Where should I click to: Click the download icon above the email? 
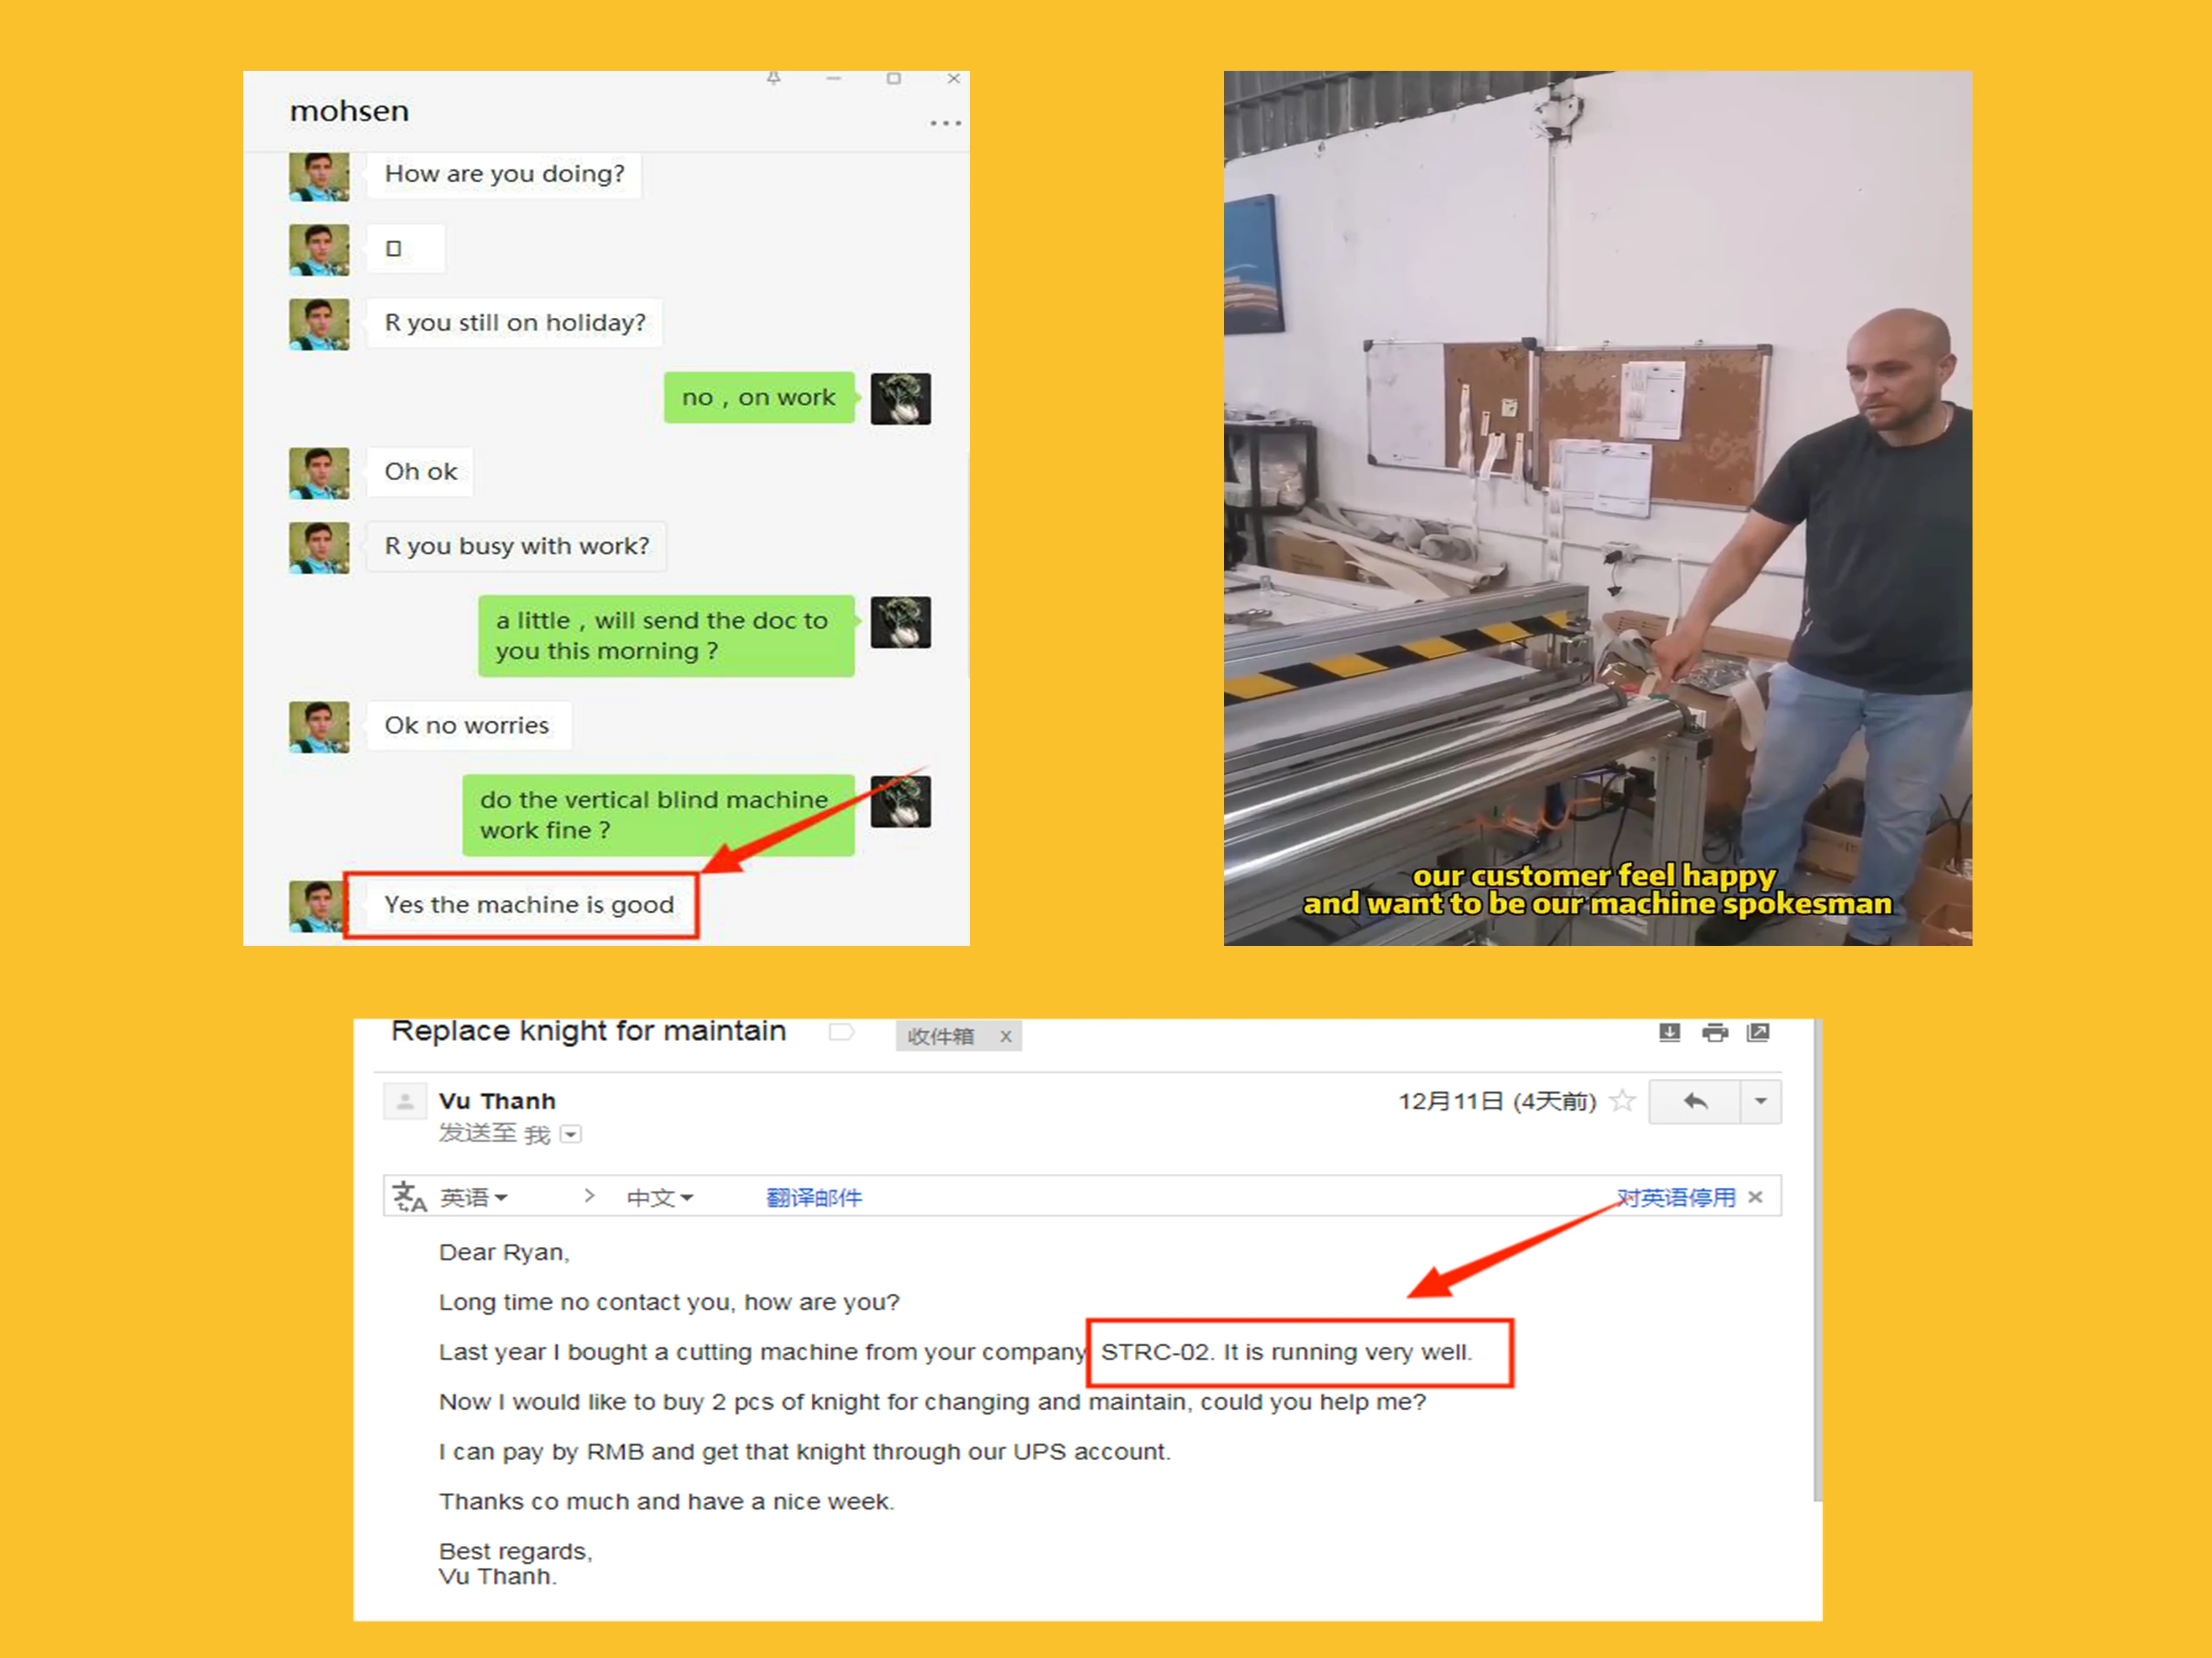pos(1669,1032)
